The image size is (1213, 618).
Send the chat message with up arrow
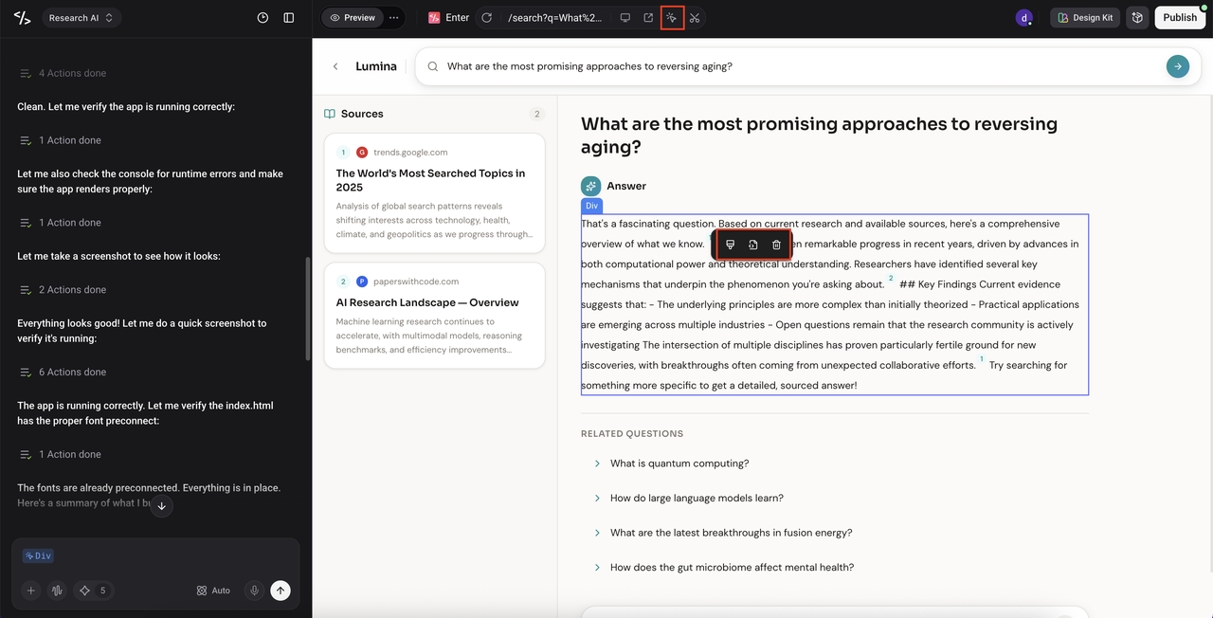coord(281,591)
